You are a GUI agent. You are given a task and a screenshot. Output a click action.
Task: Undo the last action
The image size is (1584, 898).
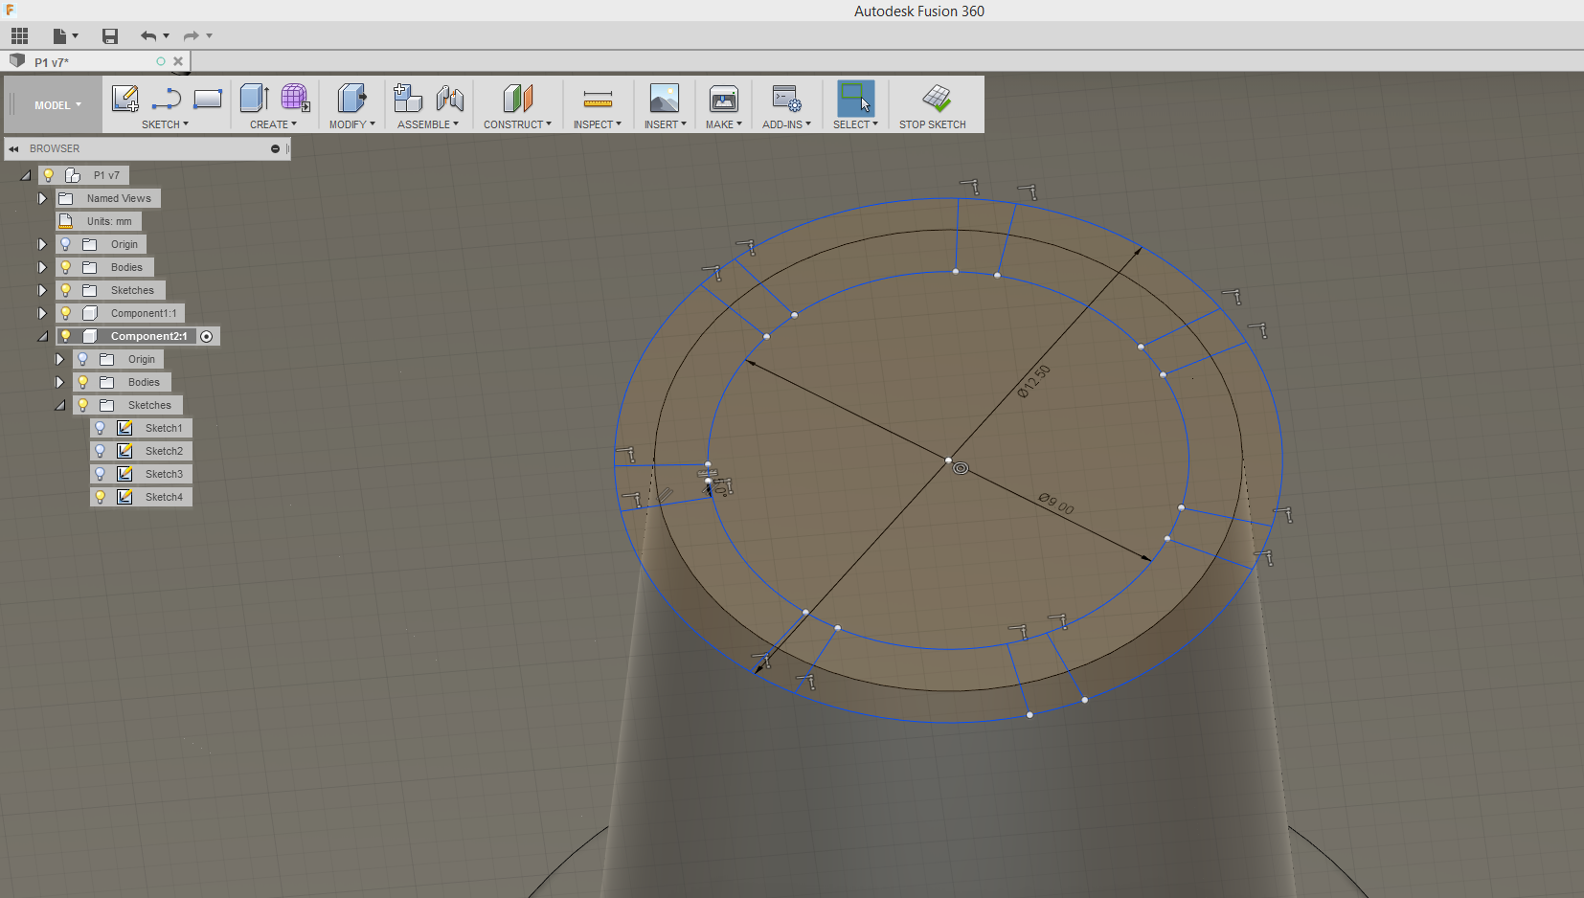tap(147, 36)
